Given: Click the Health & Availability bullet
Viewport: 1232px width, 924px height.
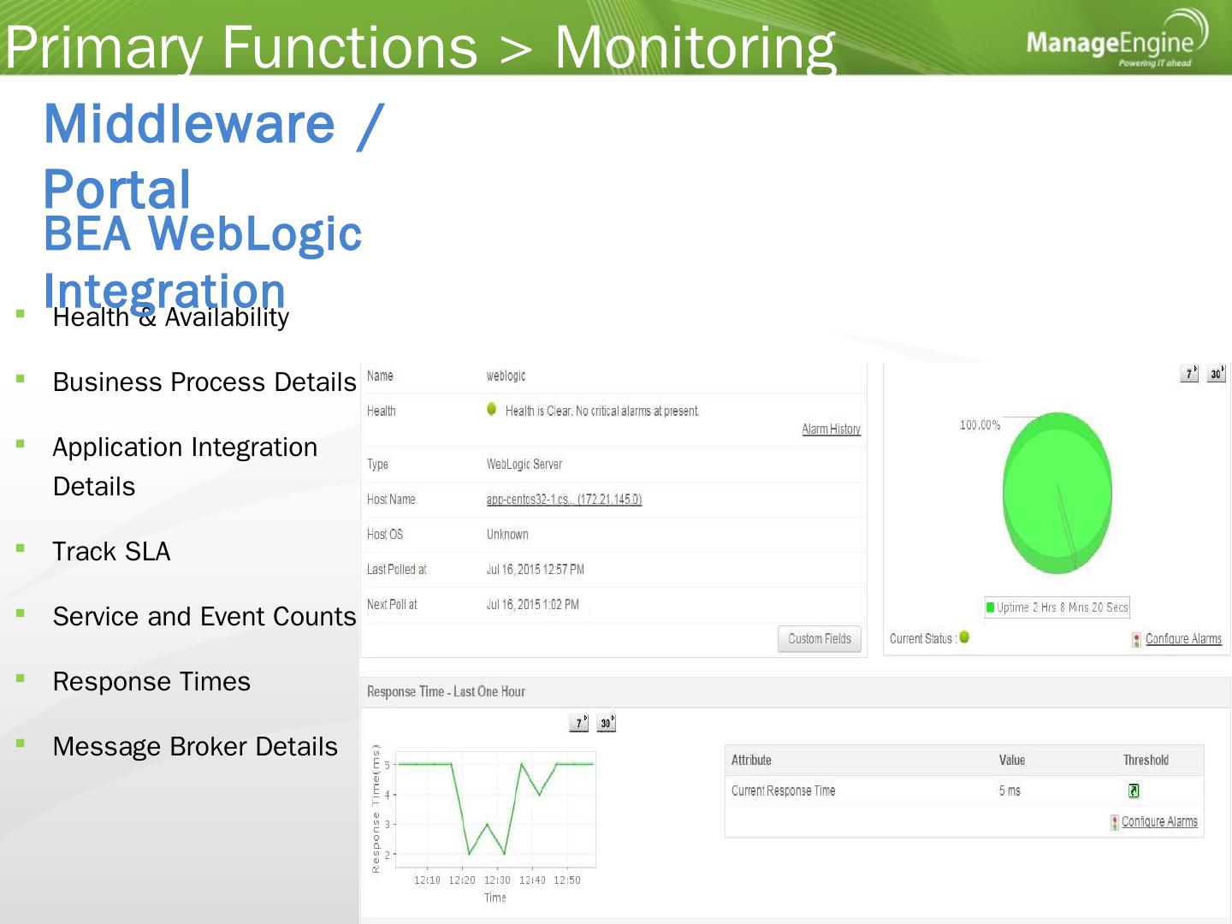Looking at the screenshot, I should (x=171, y=317).
